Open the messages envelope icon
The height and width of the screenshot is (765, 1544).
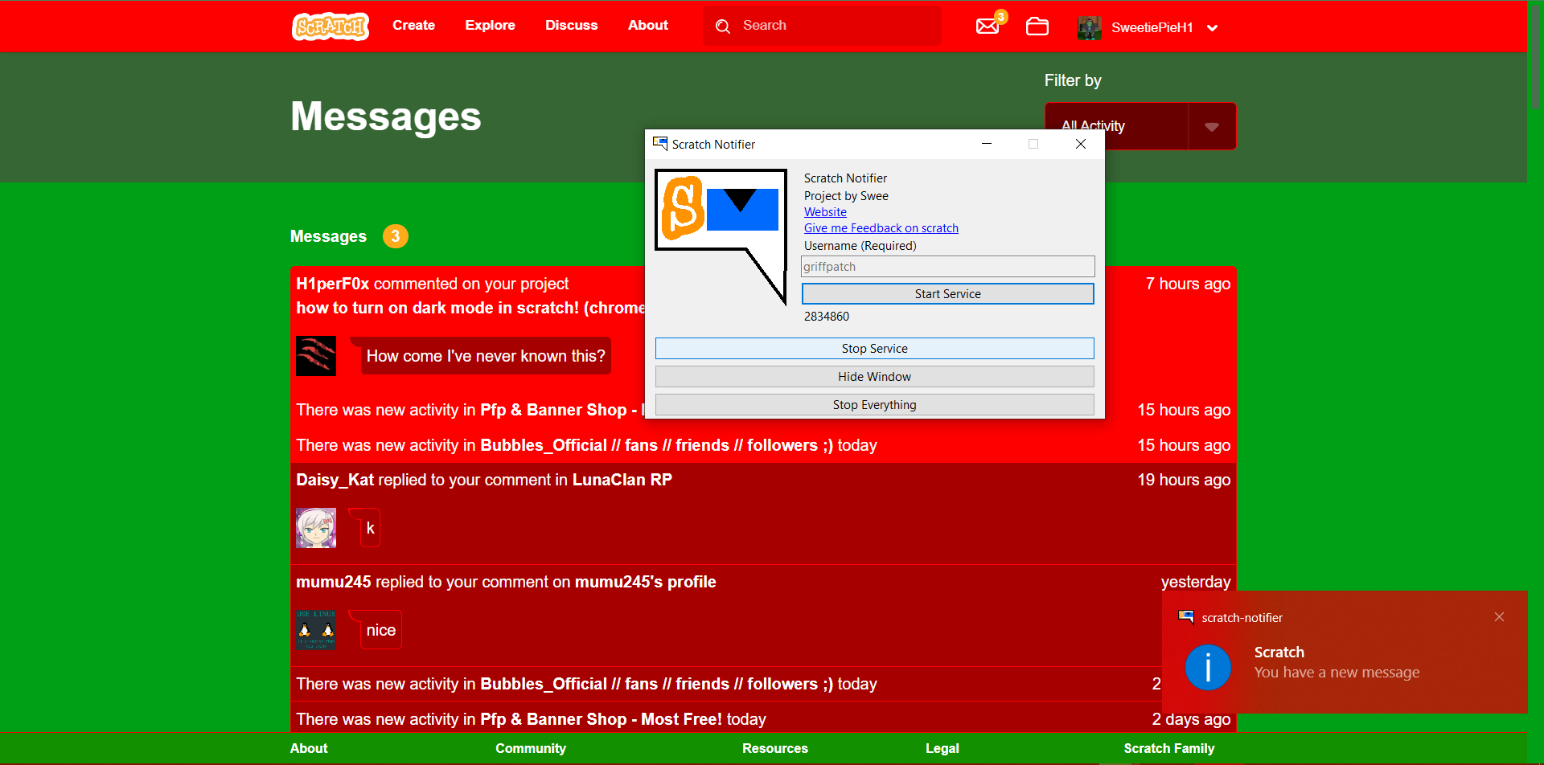(988, 27)
